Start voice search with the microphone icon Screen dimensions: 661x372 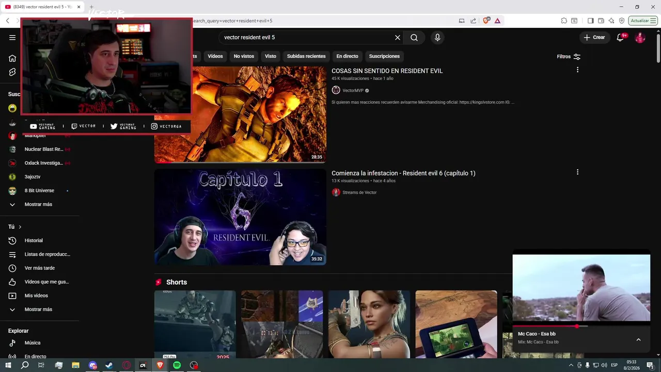coord(437,37)
